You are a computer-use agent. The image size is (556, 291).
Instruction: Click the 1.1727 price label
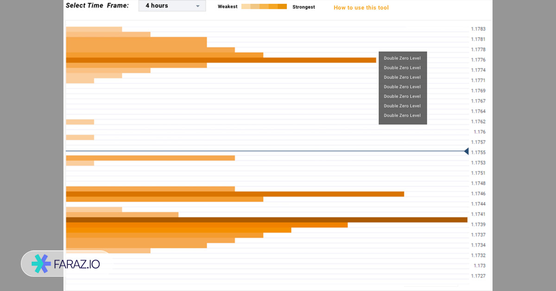[478, 276]
